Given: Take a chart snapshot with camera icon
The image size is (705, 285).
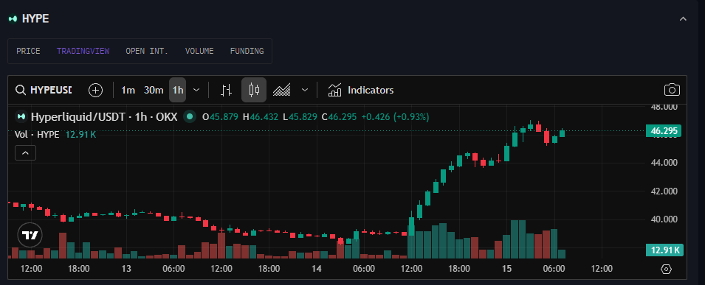Looking at the screenshot, I should pyautogui.click(x=672, y=90).
